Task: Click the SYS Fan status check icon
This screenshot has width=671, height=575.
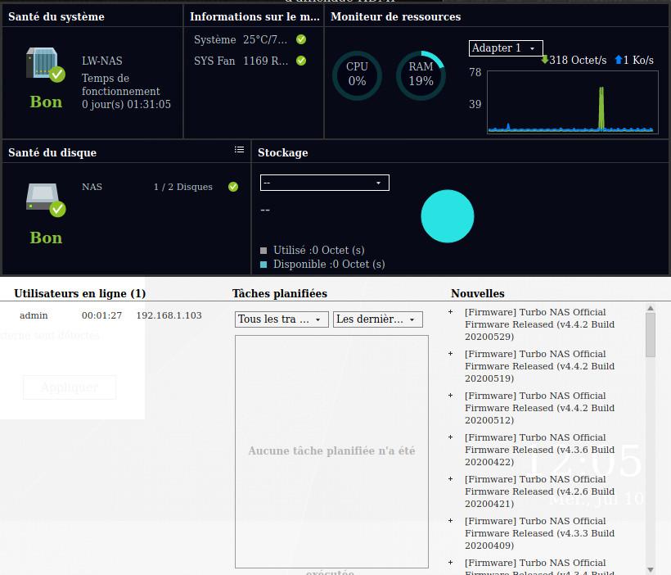Action: coord(301,61)
